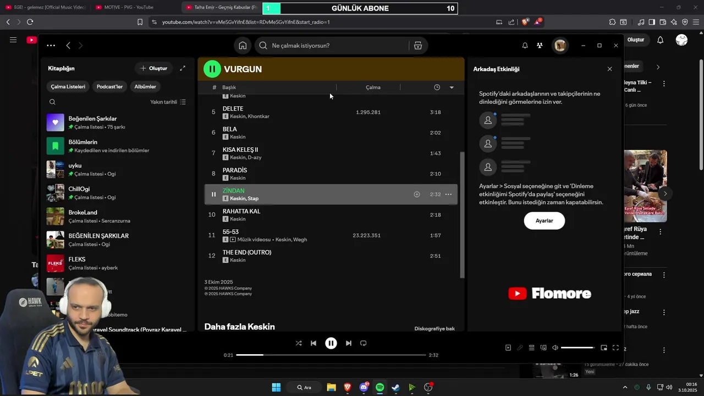This screenshot has height=396, width=704.
Task: Bookmark the page in the address bar
Action: tap(140, 22)
